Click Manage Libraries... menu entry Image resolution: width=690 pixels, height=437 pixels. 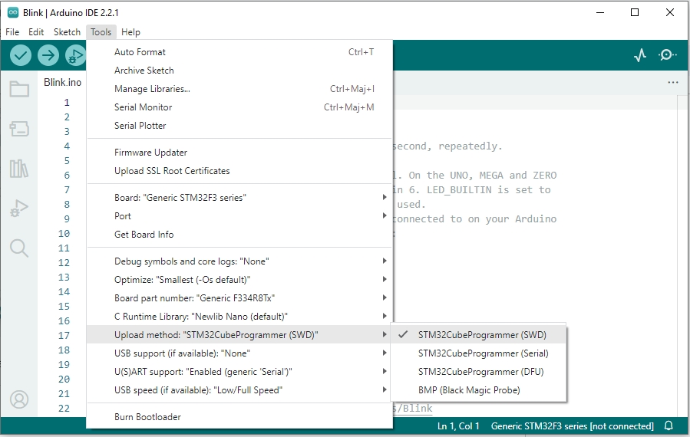[x=152, y=89]
